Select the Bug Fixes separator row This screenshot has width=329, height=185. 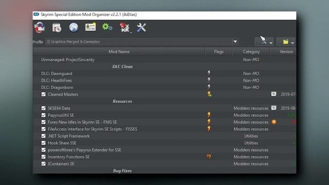[164, 171]
